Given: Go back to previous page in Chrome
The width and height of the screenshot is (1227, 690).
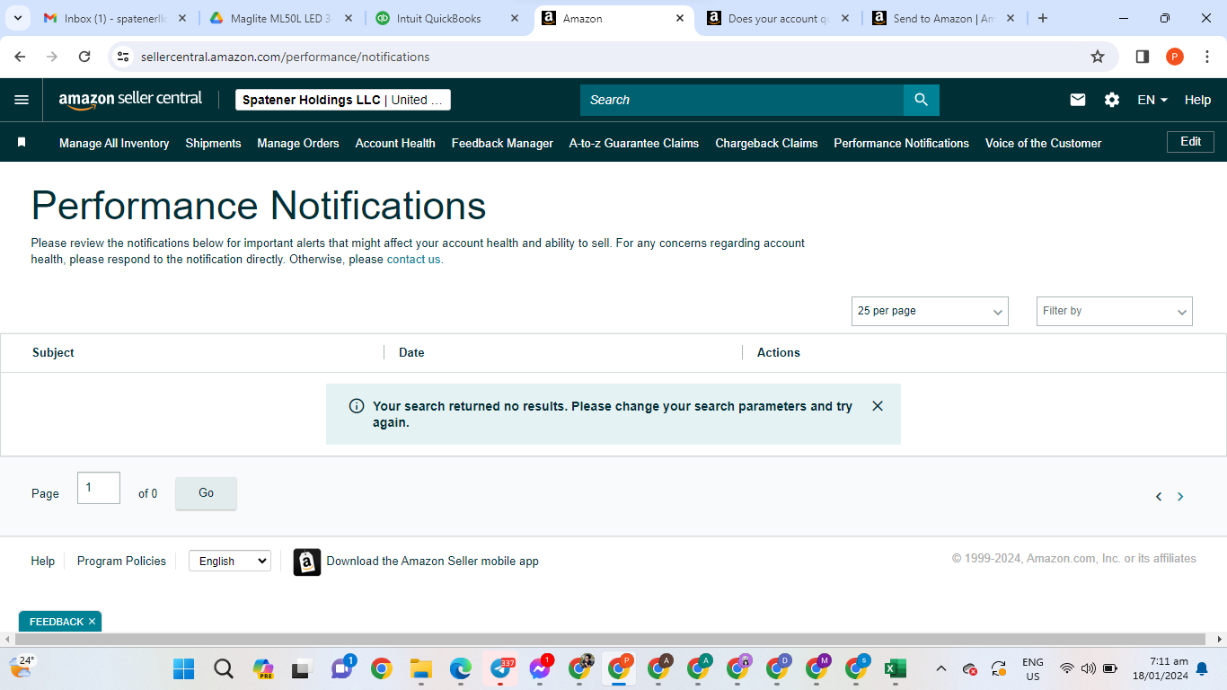Looking at the screenshot, I should [x=20, y=57].
